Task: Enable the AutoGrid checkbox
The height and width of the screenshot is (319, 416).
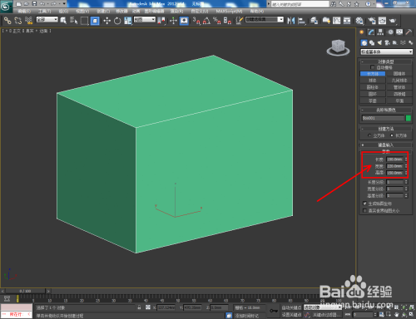Action: pos(373,67)
